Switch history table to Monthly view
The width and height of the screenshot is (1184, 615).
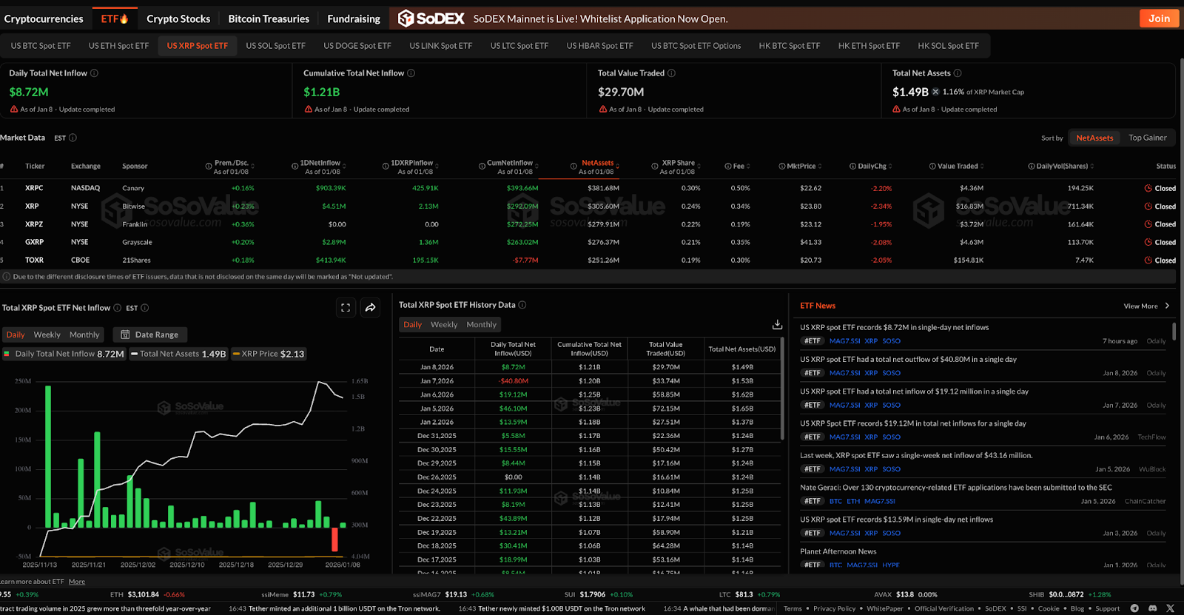pos(481,325)
